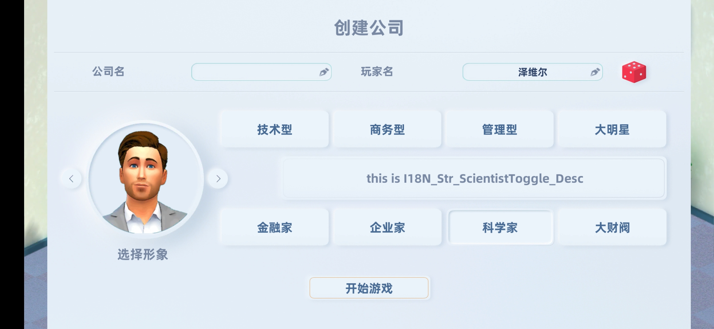Choose the 金融家 background option
Image resolution: width=714 pixels, height=329 pixels.
[275, 227]
